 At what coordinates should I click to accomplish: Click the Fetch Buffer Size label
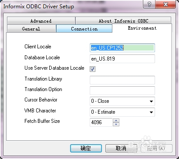(42, 121)
